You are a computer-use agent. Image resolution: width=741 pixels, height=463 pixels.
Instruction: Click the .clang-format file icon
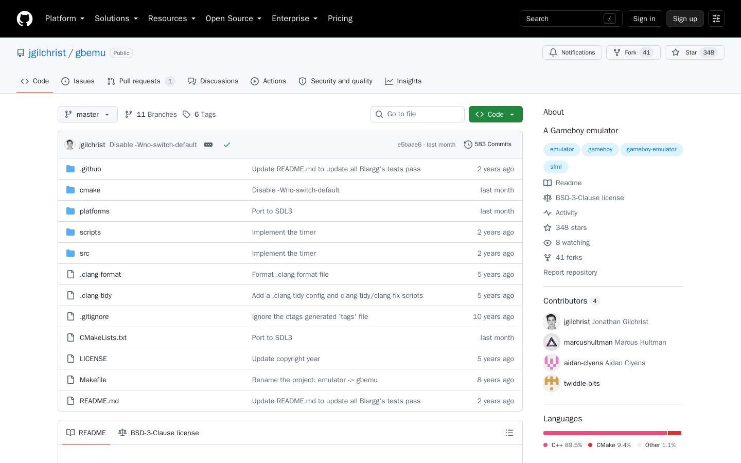click(x=71, y=274)
